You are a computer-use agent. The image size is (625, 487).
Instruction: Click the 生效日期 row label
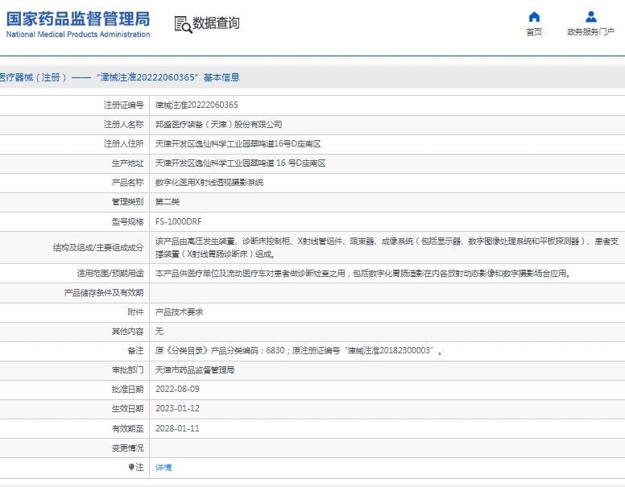click(x=127, y=408)
